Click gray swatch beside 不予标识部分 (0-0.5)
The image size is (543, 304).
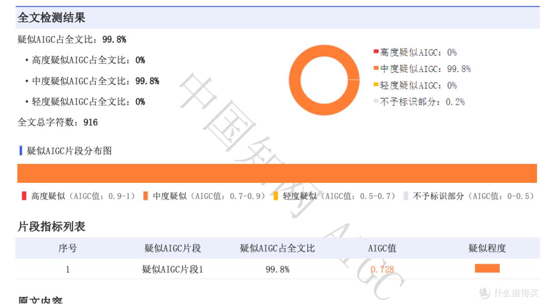coord(406,196)
